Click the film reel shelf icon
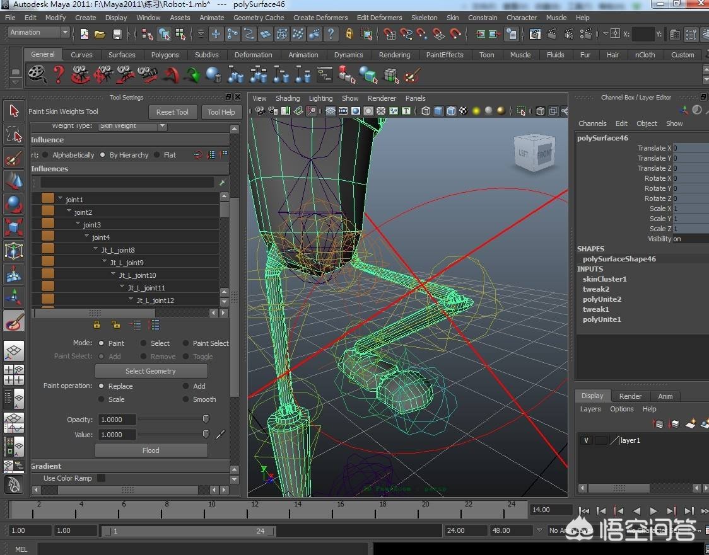This screenshot has height=555, width=709. pos(37,74)
